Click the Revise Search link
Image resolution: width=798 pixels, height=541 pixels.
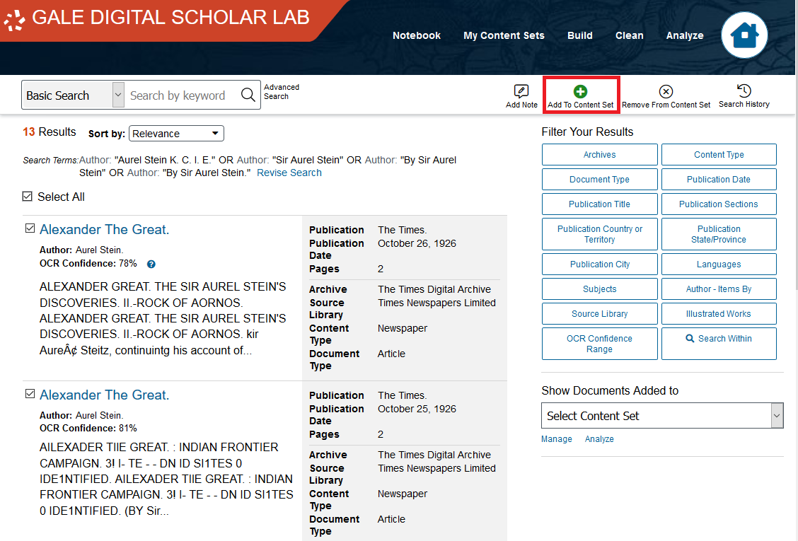[x=289, y=173]
